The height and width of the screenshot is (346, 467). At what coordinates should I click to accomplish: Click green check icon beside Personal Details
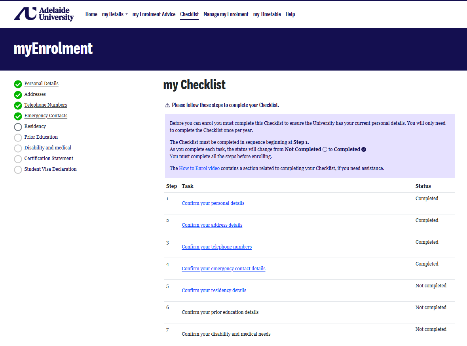coord(18,84)
